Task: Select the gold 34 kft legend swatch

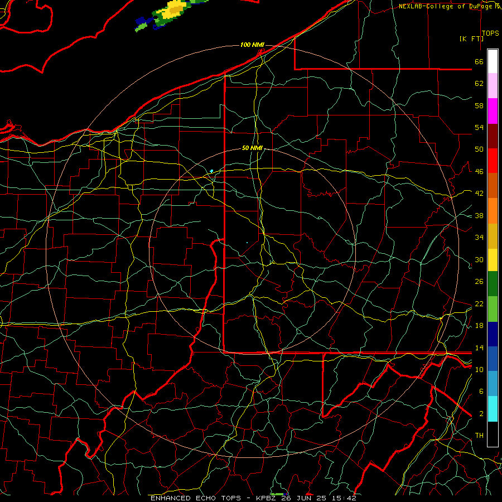Action: point(493,236)
